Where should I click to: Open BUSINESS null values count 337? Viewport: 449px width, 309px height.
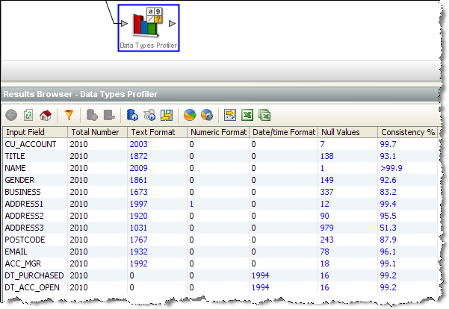[x=326, y=192]
